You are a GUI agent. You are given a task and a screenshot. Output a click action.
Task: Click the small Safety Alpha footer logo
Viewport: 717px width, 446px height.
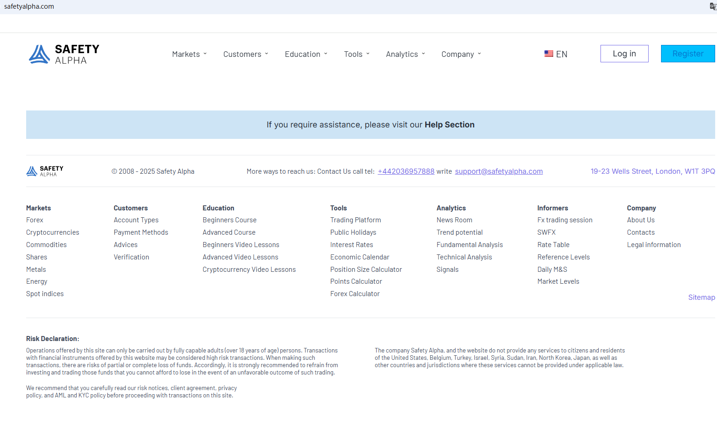(45, 171)
